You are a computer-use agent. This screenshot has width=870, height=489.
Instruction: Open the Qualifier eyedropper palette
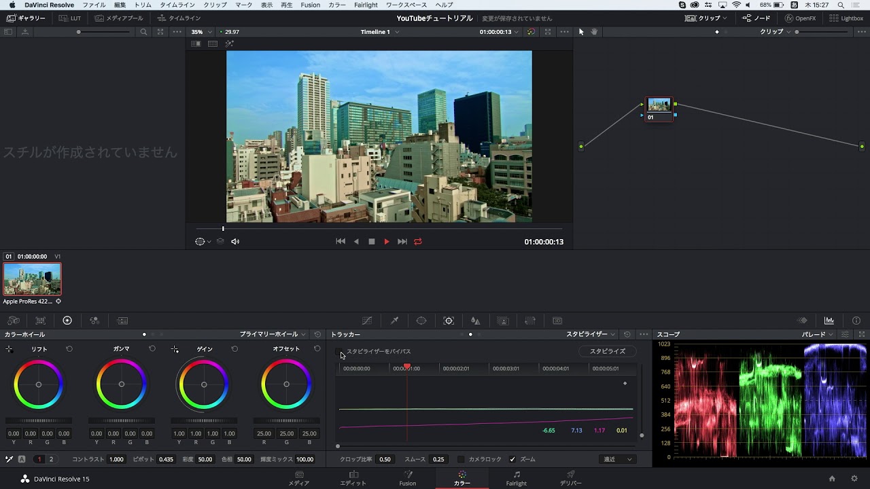tap(394, 321)
